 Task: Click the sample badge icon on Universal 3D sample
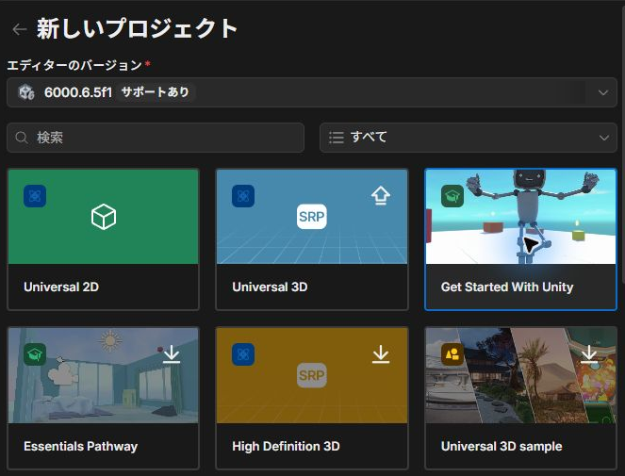coord(452,354)
